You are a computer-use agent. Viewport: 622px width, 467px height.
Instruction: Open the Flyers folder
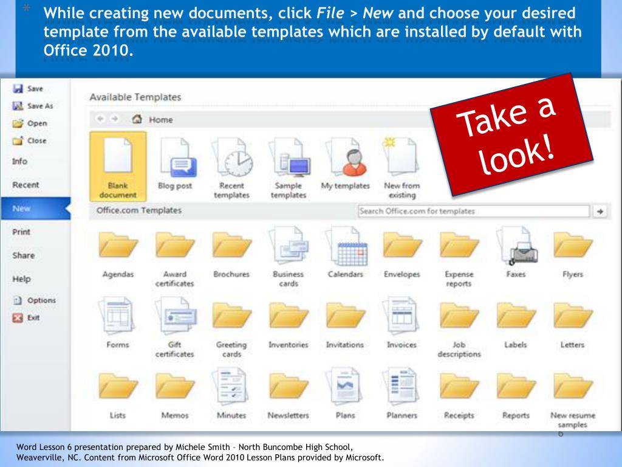573,254
